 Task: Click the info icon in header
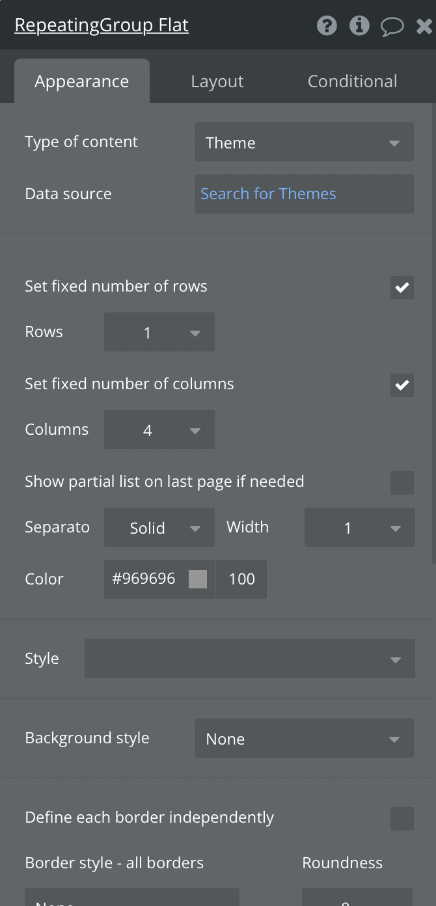(359, 26)
